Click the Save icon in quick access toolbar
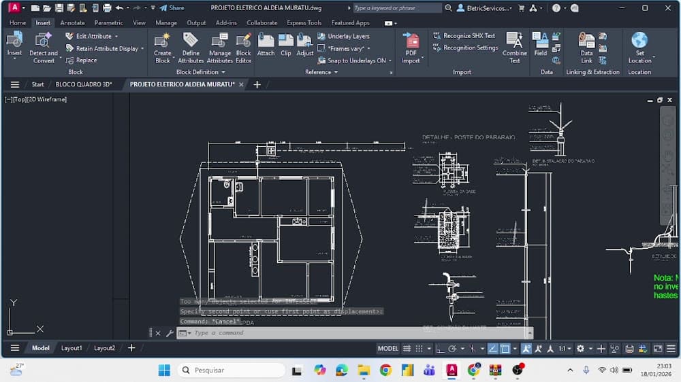 59,7
